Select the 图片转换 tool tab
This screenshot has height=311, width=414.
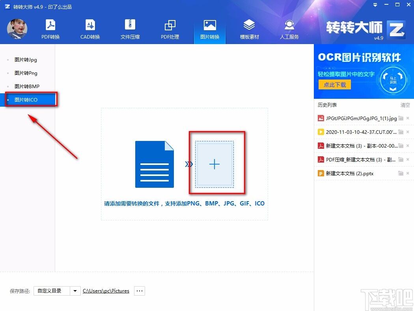click(210, 29)
